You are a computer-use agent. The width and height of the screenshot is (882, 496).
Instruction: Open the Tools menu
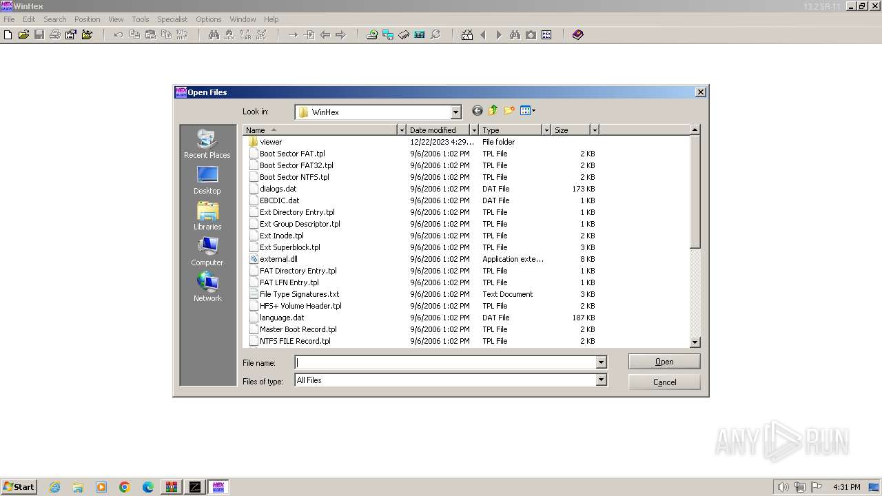pyautogui.click(x=141, y=19)
